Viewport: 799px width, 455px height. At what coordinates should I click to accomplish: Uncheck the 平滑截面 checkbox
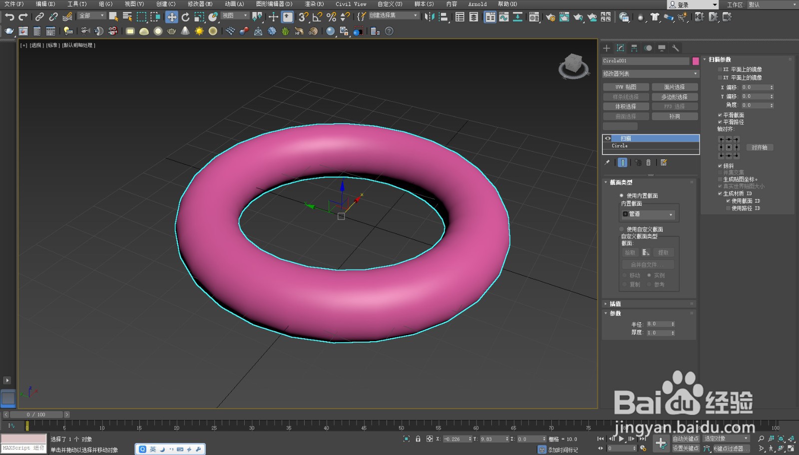[x=720, y=115]
